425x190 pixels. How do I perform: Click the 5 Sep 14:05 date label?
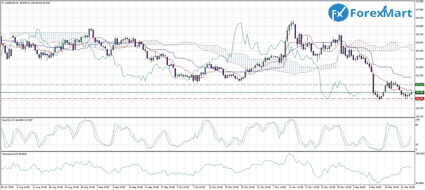coord(103,187)
